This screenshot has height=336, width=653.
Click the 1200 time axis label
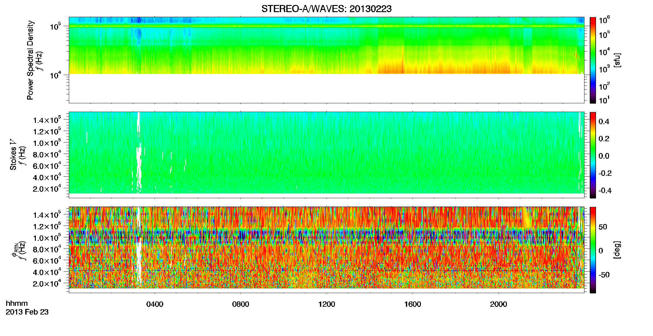(x=326, y=304)
